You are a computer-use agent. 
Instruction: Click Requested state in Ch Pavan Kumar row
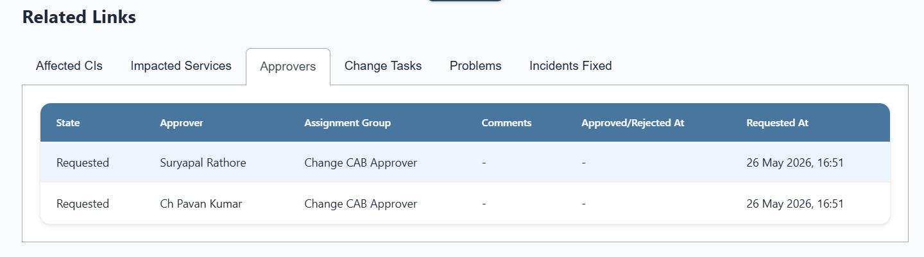tap(83, 204)
